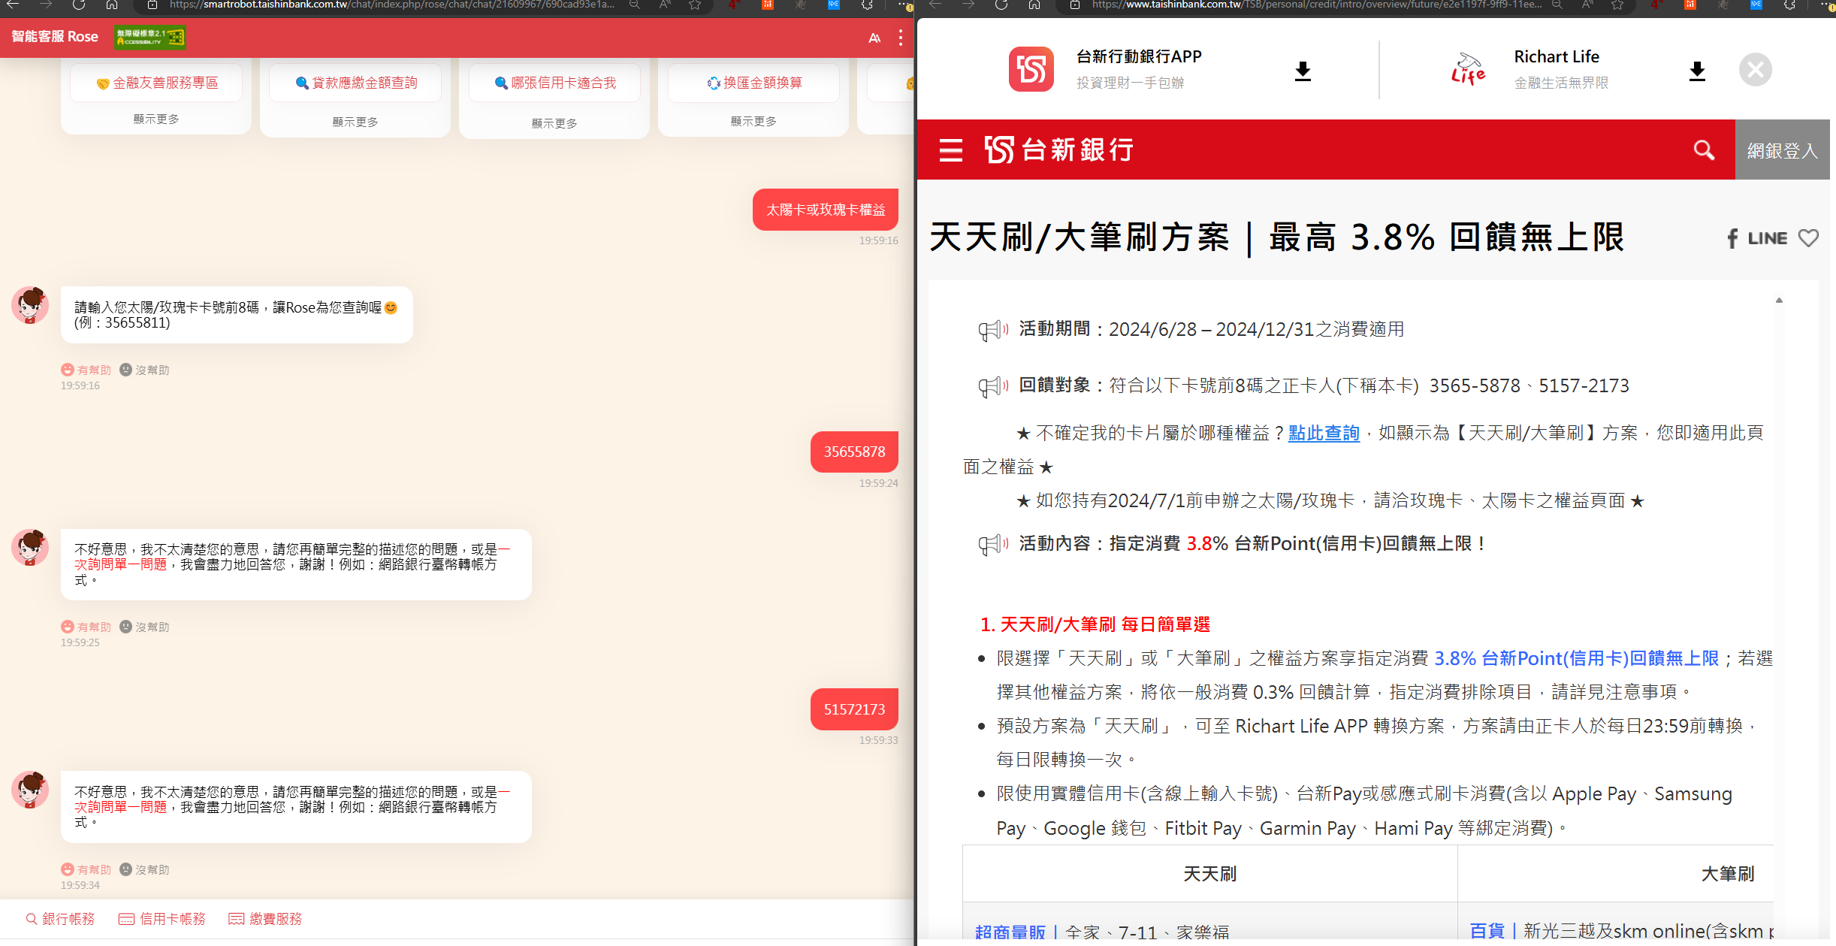Viewport: 1836px width, 946px height.
Task: Open the font size icon in Rose chat header
Action: (874, 38)
